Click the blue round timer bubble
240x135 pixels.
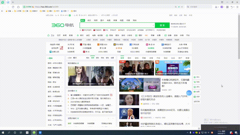(189, 93)
